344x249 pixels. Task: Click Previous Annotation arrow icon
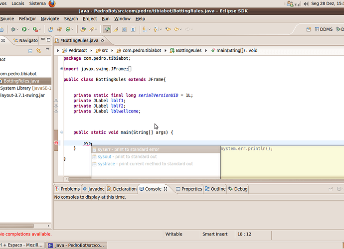tap(156, 29)
